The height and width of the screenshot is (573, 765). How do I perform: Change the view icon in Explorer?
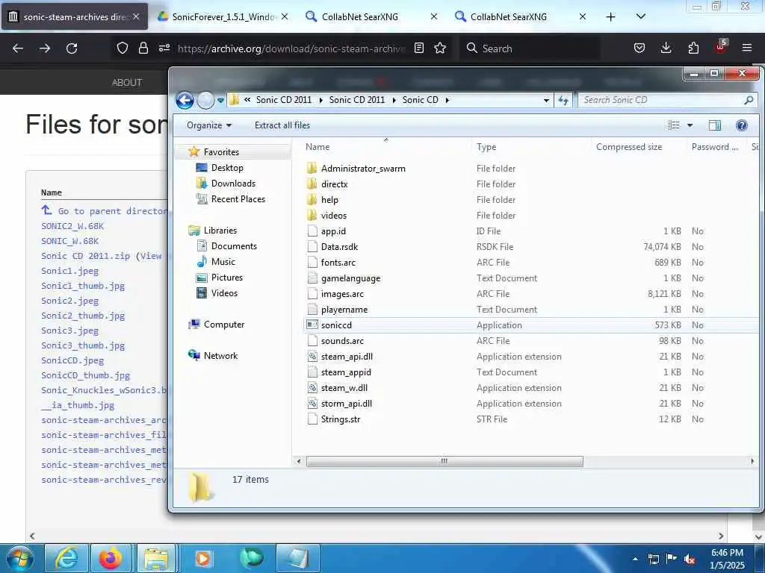click(673, 125)
